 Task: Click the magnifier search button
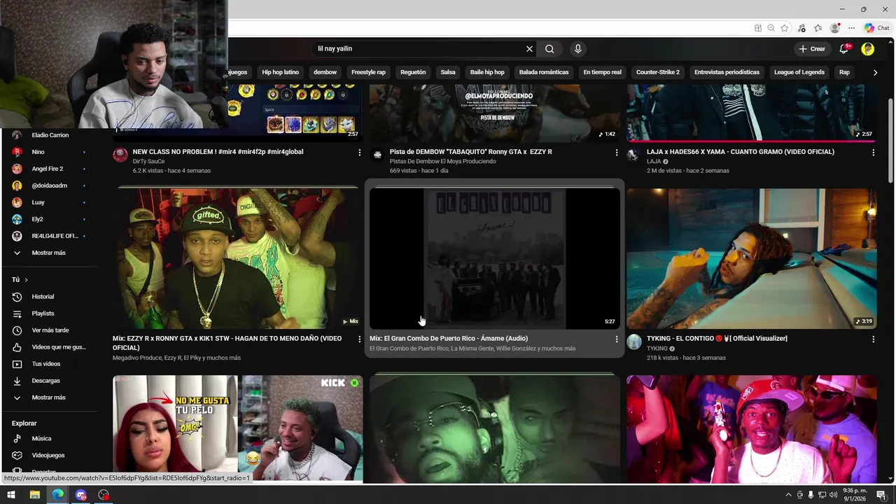click(549, 49)
